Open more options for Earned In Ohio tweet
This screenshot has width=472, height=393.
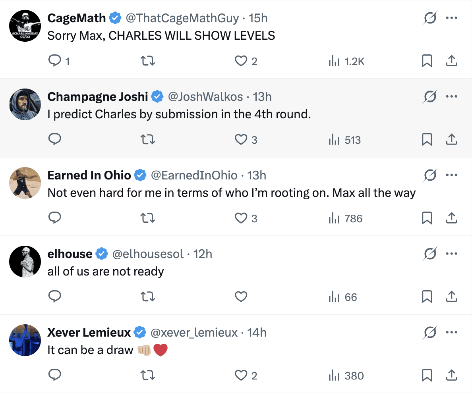[x=451, y=175]
